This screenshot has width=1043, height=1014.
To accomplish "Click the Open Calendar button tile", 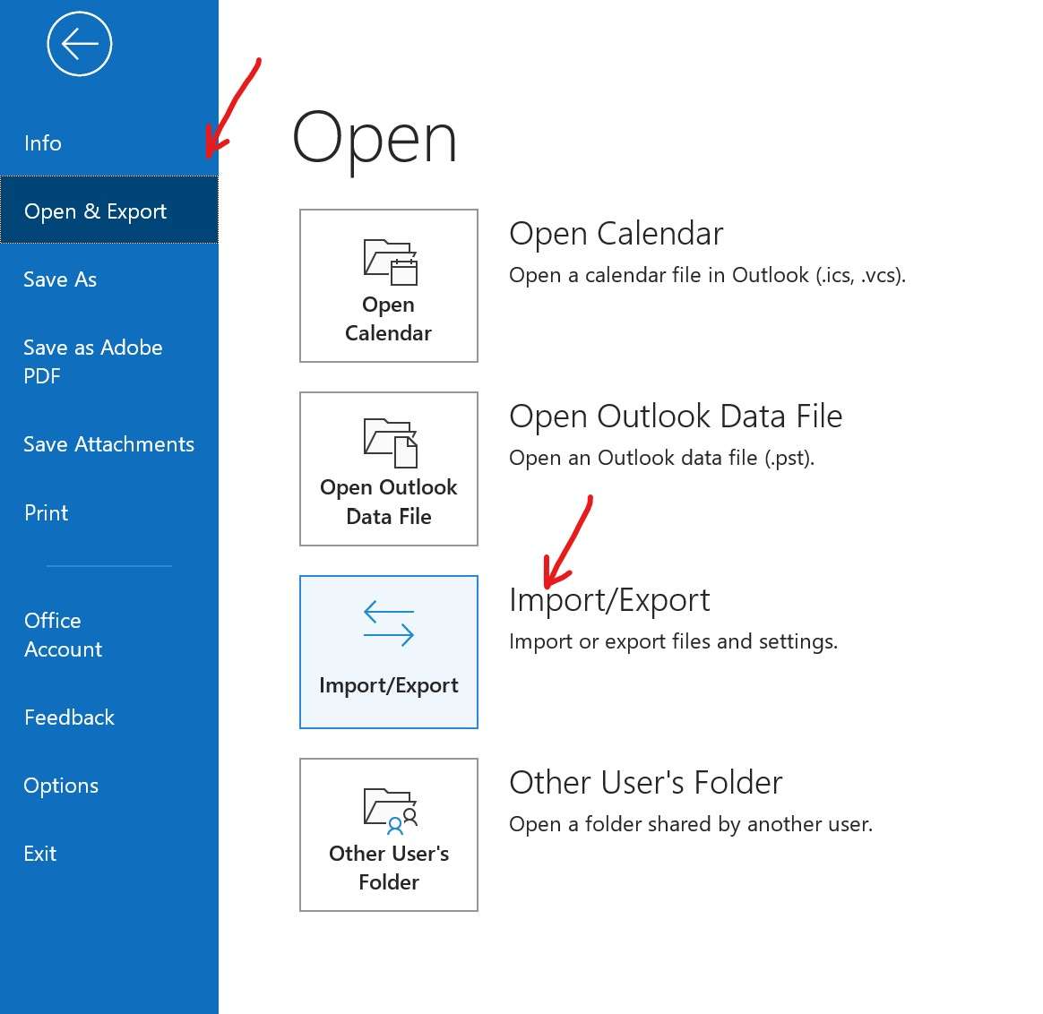I will tap(389, 286).
